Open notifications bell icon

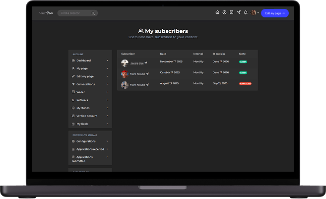[x=246, y=12]
